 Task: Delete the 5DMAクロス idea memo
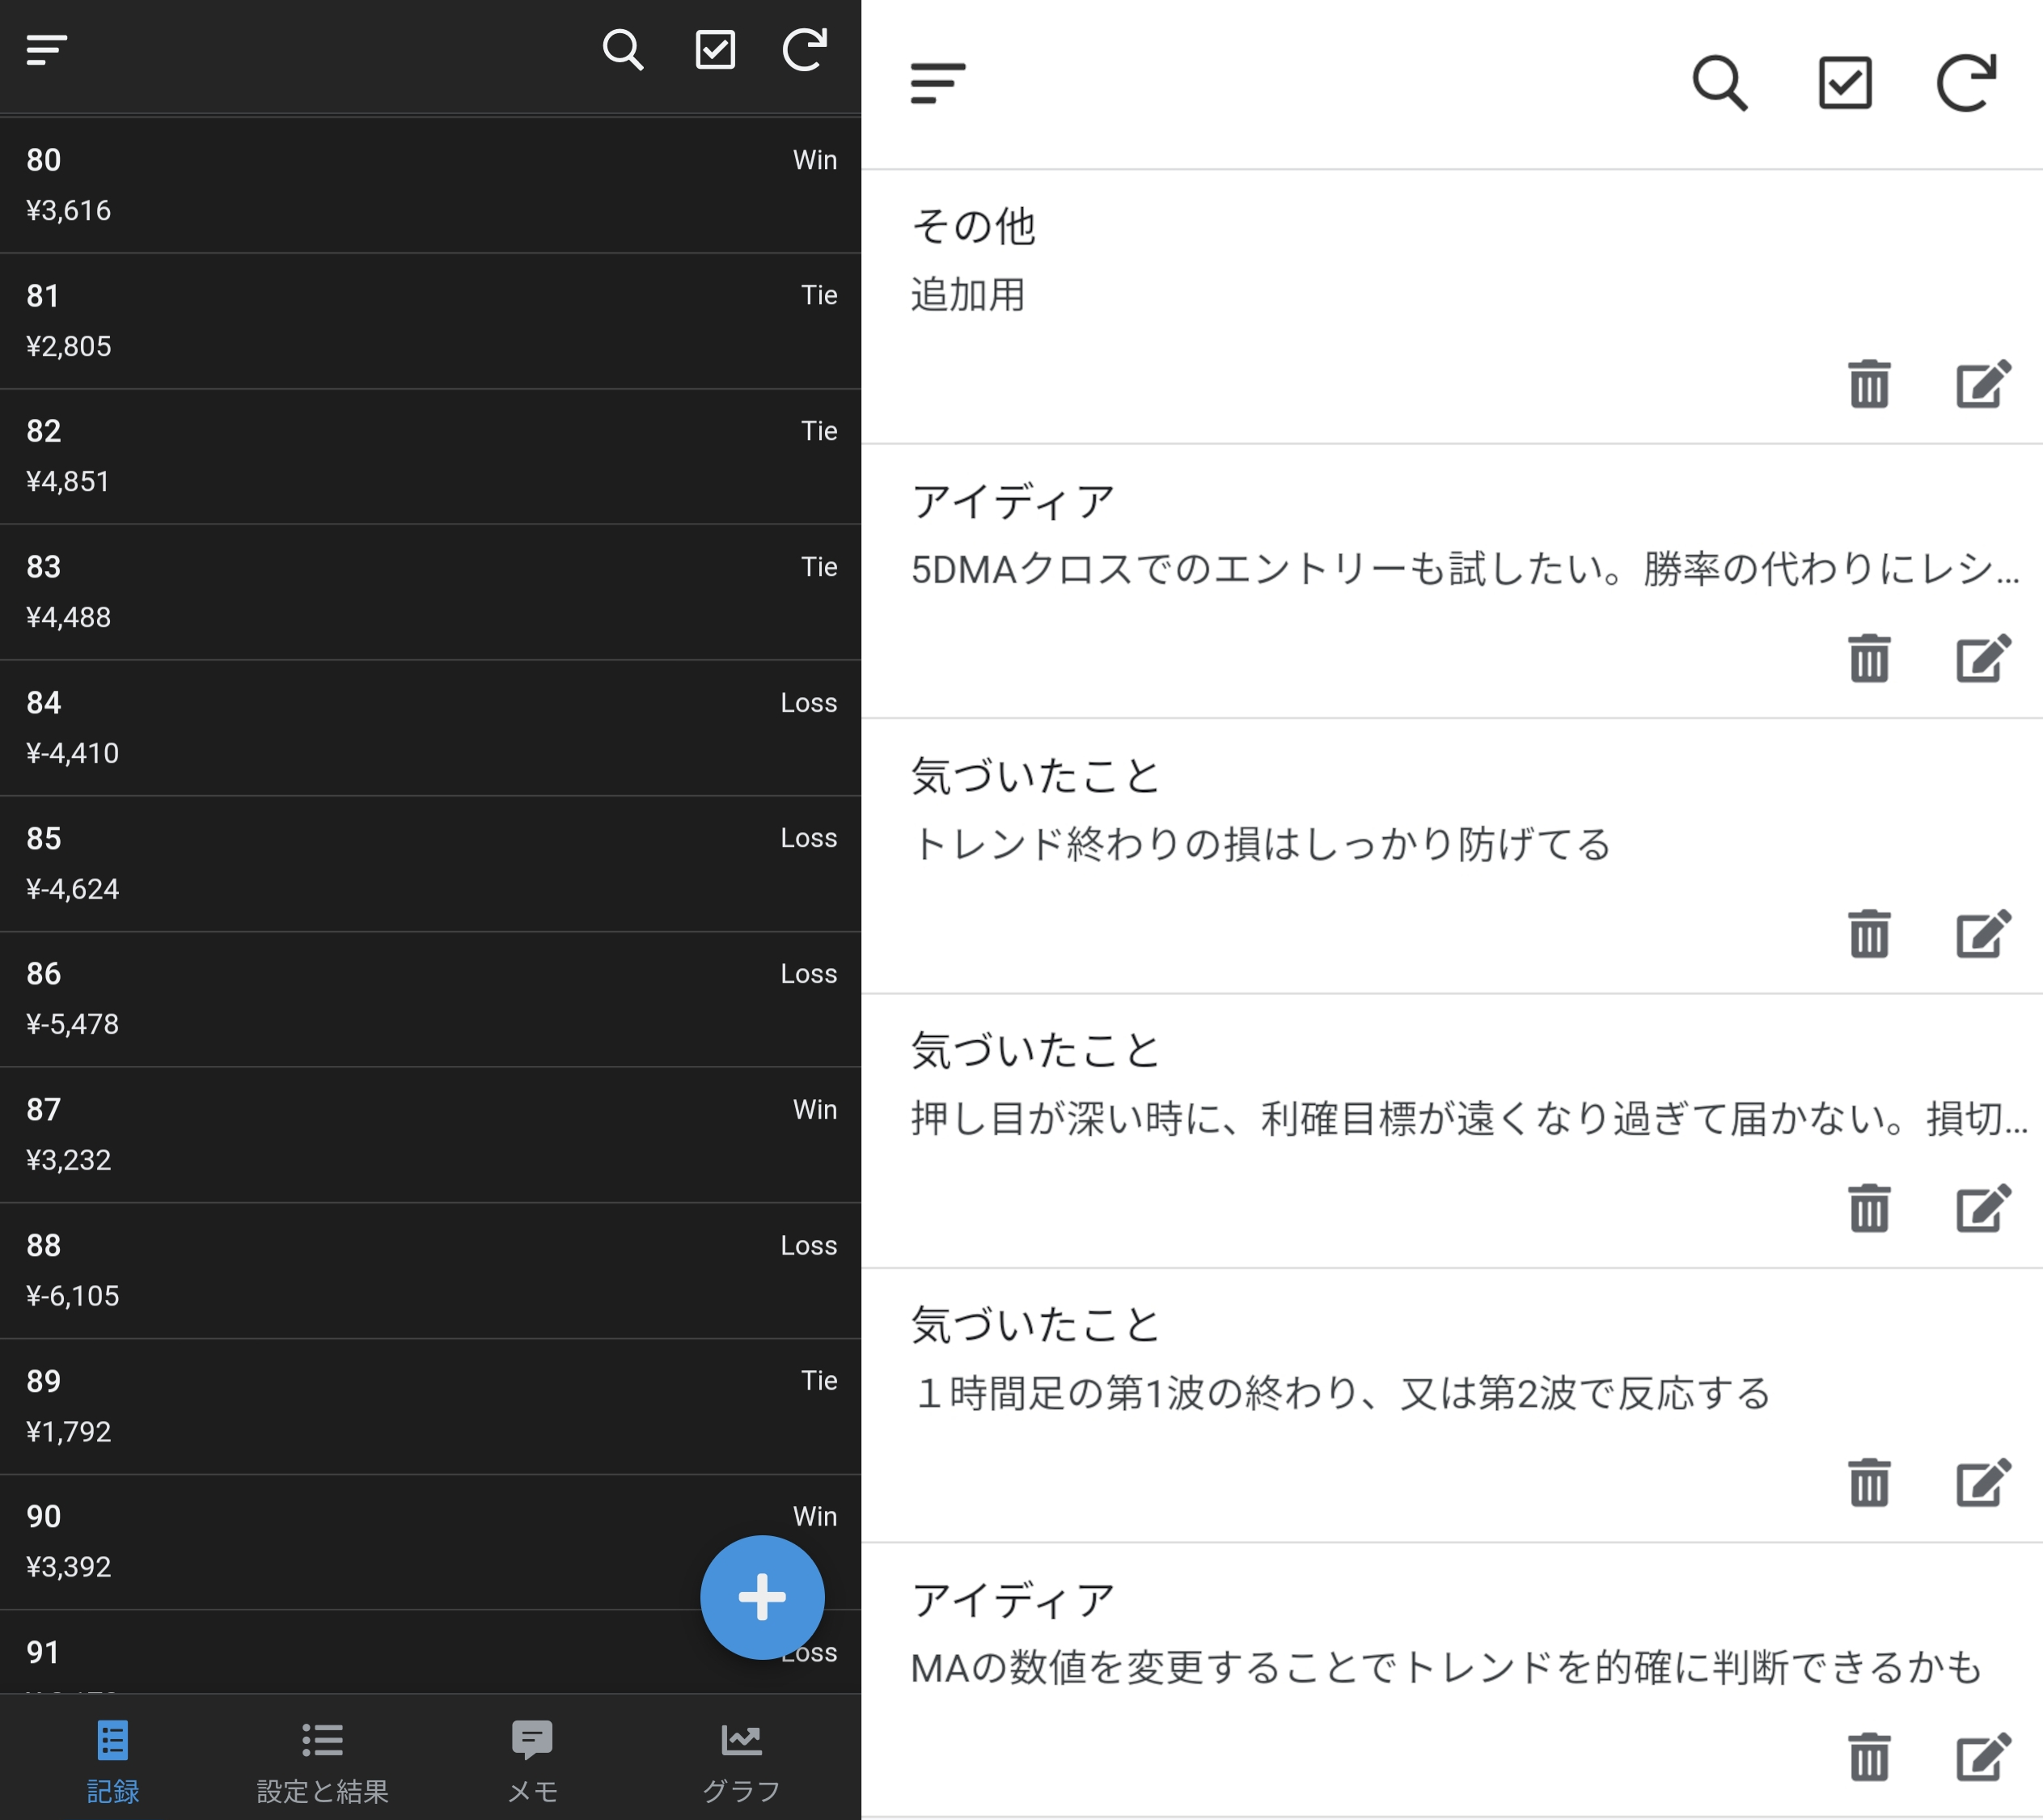1868,658
